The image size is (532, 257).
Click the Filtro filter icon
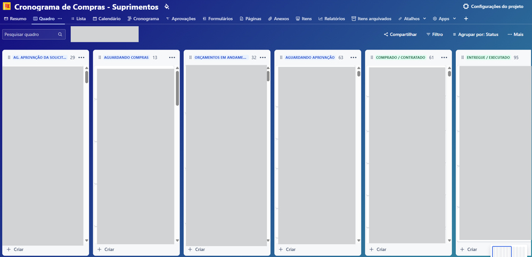(428, 34)
